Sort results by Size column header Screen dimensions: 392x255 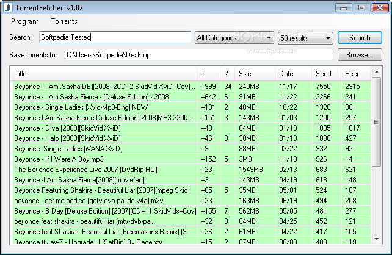pyautogui.click(x=255, y=74)
